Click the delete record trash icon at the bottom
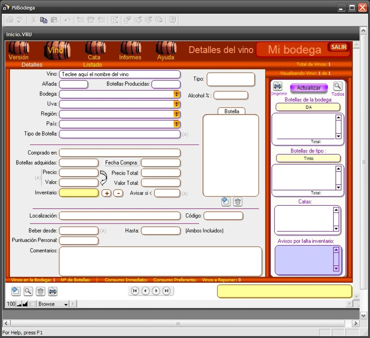Image resolution: width=370 pixels, height=338 pixels. [x=41, y=292]
